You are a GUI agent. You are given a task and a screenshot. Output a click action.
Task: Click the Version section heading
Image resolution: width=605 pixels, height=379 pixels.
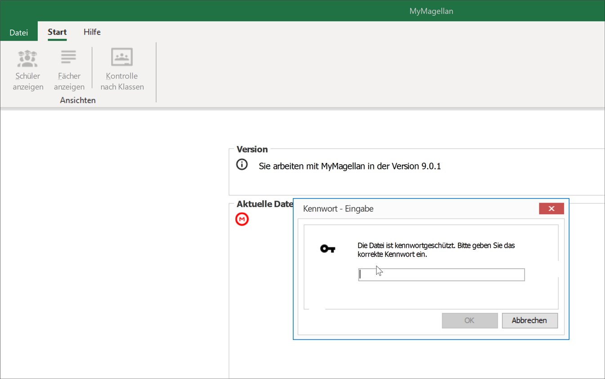(x=252, y=149)
